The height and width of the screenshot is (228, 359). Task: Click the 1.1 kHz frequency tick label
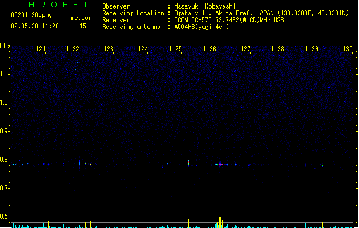pyautogui.click(x=4, y=74)
